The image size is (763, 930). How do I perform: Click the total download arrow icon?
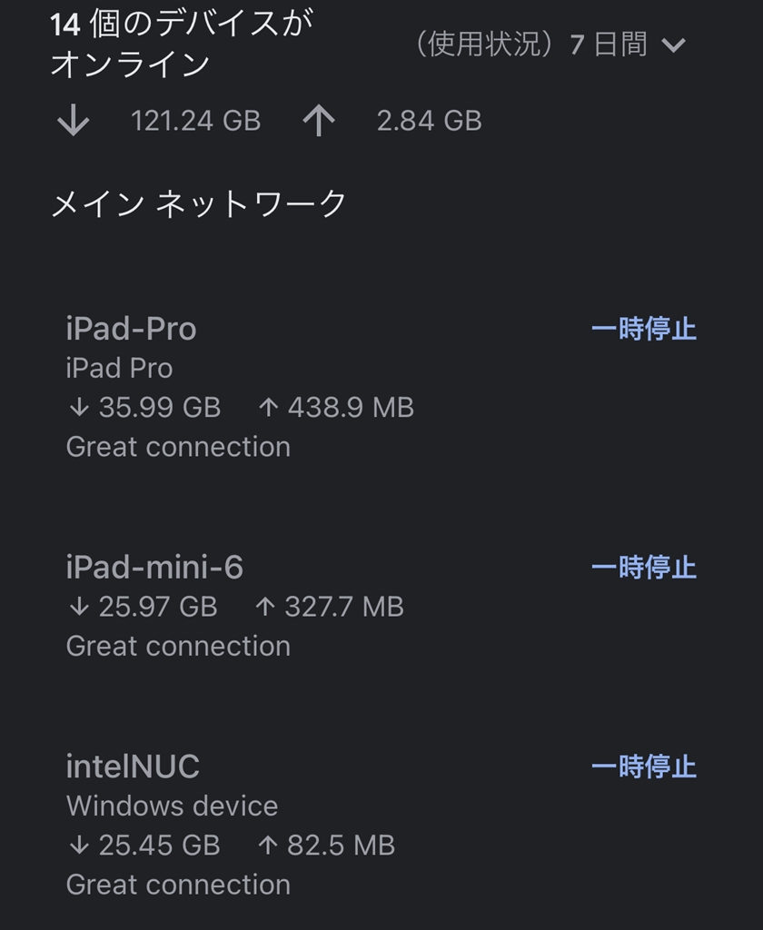73,121
